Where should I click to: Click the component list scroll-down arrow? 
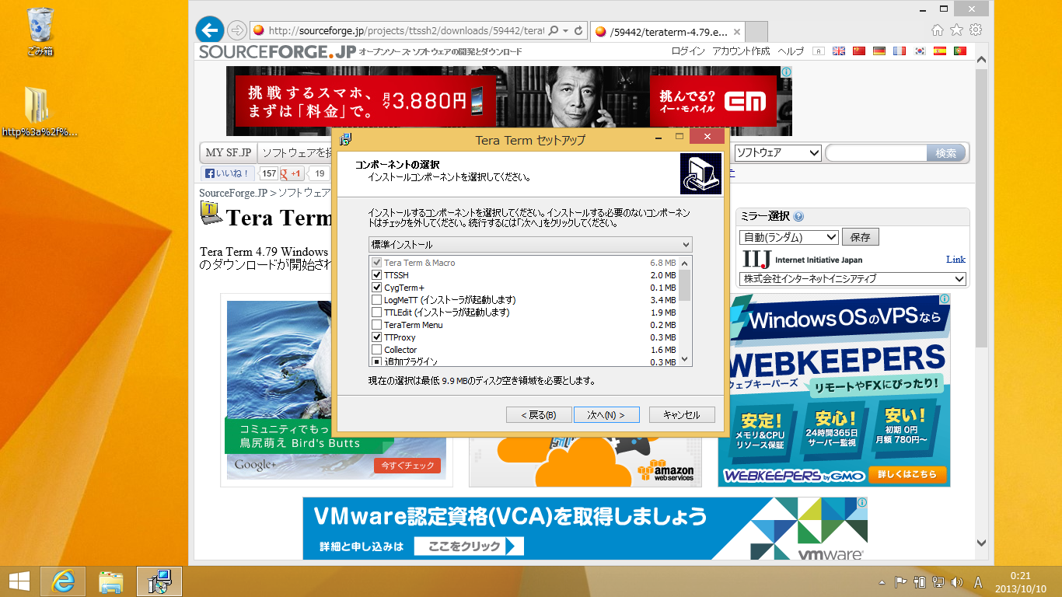tap(685, 359)
